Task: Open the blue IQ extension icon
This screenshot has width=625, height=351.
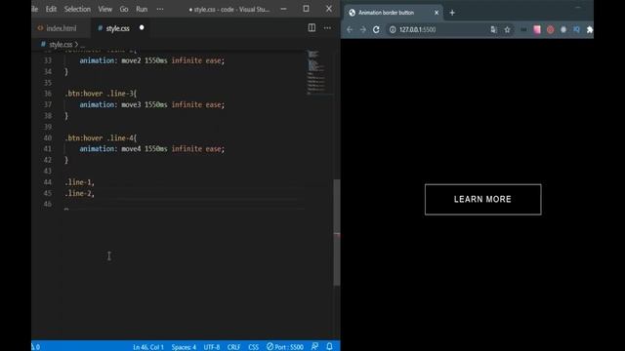Action: coord(576,29)
